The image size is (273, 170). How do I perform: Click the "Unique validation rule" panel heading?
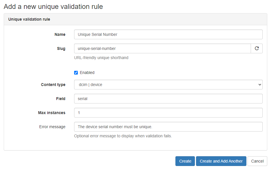click(29, 19)
